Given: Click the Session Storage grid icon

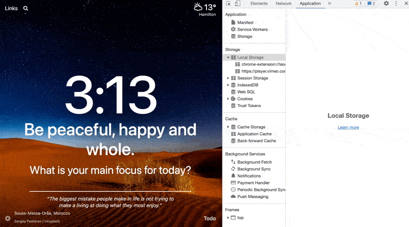Looking at the screenshot, I should tap(234, 78).
